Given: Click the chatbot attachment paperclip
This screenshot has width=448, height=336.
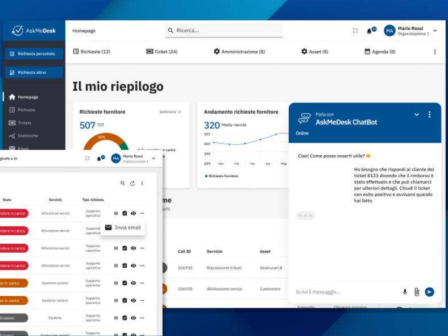Looking at the screenshot, I should point(417,292).
